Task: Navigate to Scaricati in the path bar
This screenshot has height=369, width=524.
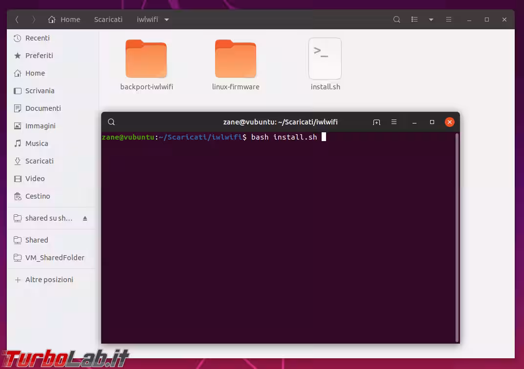Action: [x=108, y=20]
